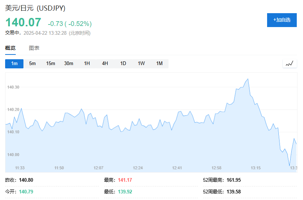Viewport: 303px width, 200px height.
Task: Click the 美元/日元 (USDJPY) title
Action: point(35,8)
